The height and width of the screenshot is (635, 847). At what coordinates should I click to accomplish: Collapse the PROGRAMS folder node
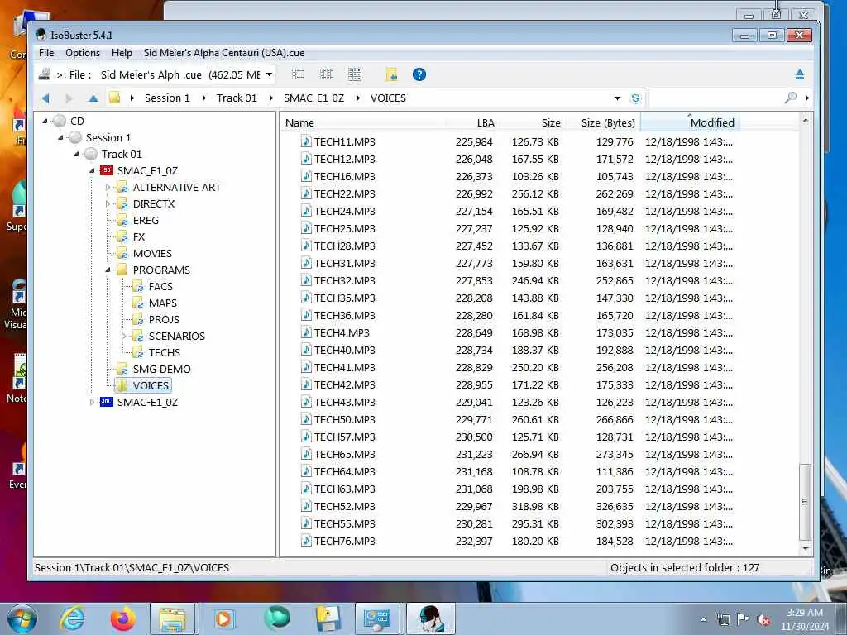(108, 270)
